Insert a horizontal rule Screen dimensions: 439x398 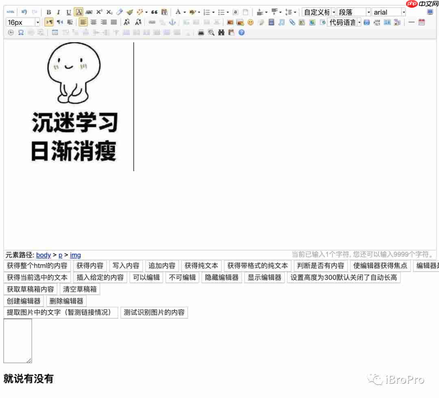pyautogui.click(x=411, y=22)
